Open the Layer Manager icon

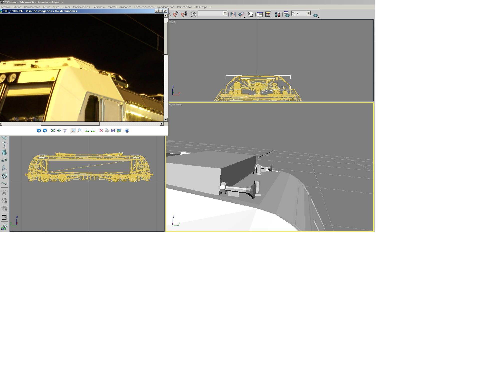click(x=251, y=14)
